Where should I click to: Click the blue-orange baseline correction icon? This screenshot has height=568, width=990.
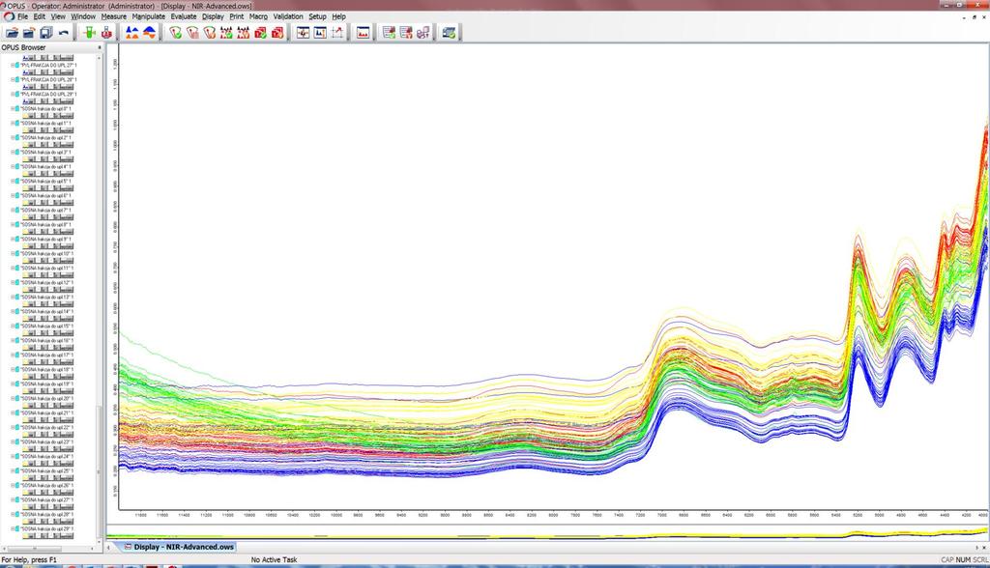click(x=149, y=32)
